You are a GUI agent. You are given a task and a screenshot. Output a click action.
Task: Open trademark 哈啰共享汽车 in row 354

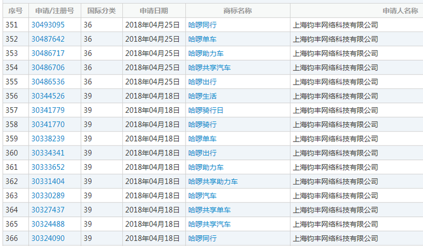click(x=209, y=68)
